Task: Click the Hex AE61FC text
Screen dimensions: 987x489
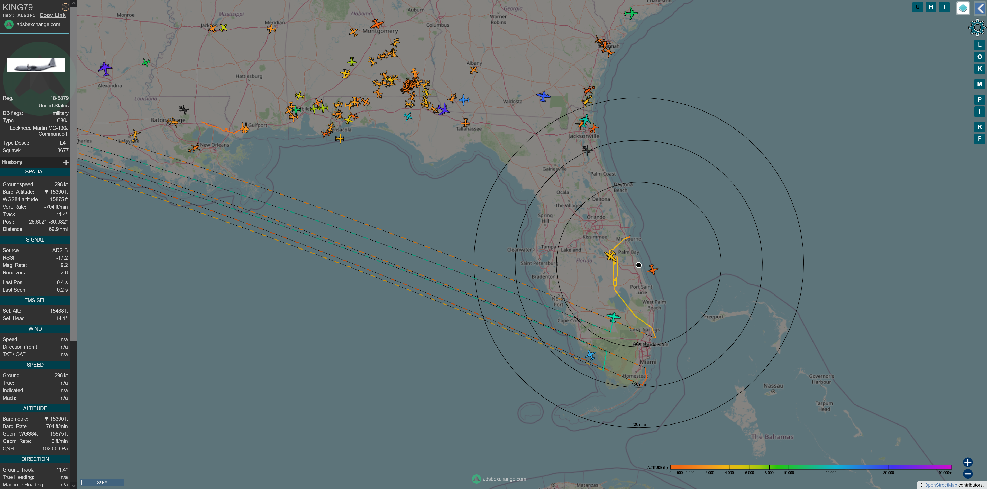Action: [x=19, y=15]
